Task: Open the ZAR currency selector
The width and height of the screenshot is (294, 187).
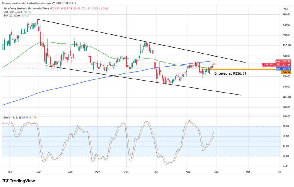Action: click(286, 9)
